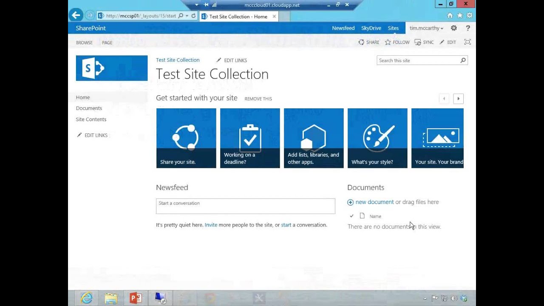Image resolution: width=544 pixels, height=306 pixels.
Task: Sort by the Name column header
Action: (375, 216)
